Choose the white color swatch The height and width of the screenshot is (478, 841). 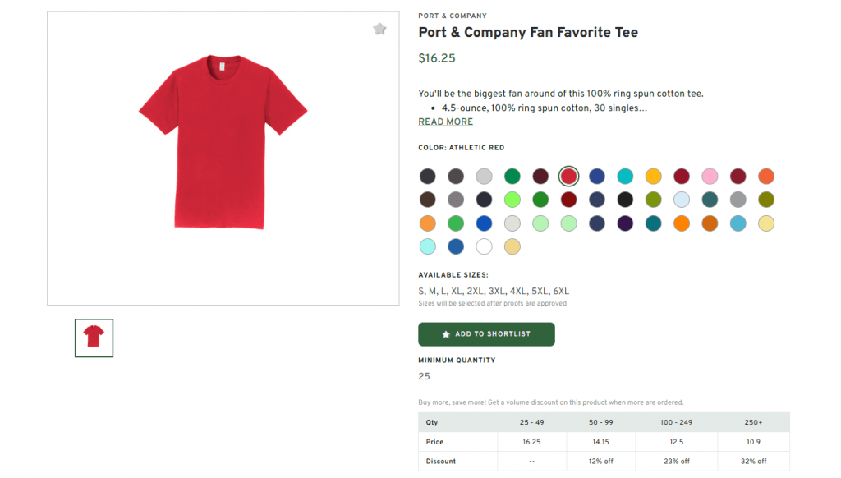[x=484, y=246]
